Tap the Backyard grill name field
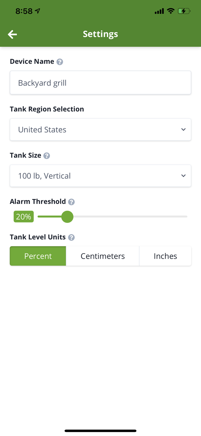 [100, 83]
